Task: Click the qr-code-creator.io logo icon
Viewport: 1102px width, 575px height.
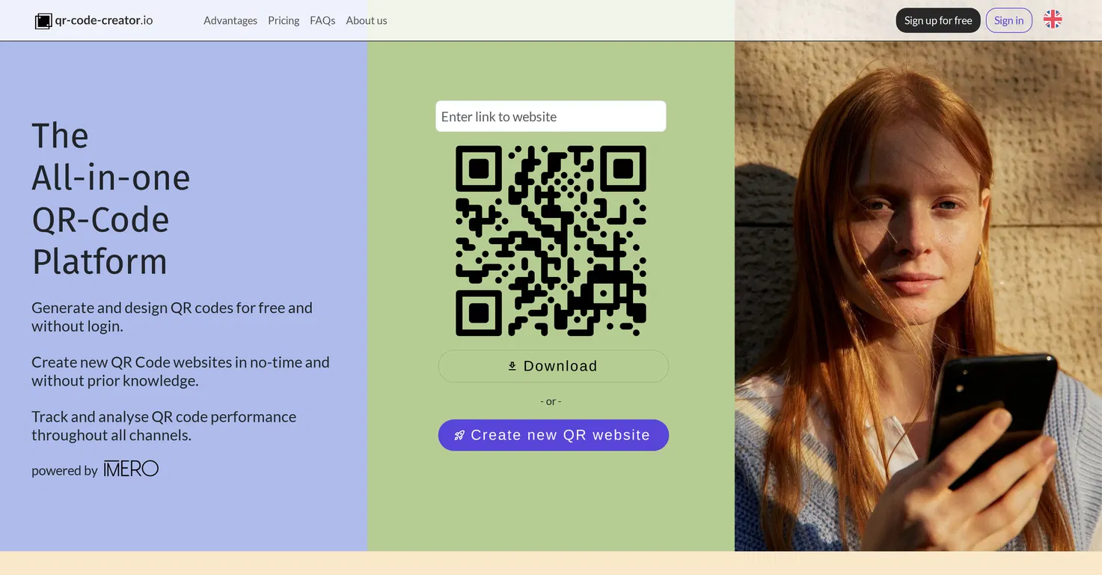Action: [x=43, y=21]
